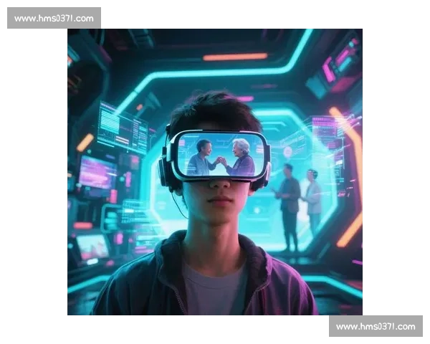The height and width of the screenshot is (344, 430).
Task: Click the small monitor at lower left
Action: (92, 246)
